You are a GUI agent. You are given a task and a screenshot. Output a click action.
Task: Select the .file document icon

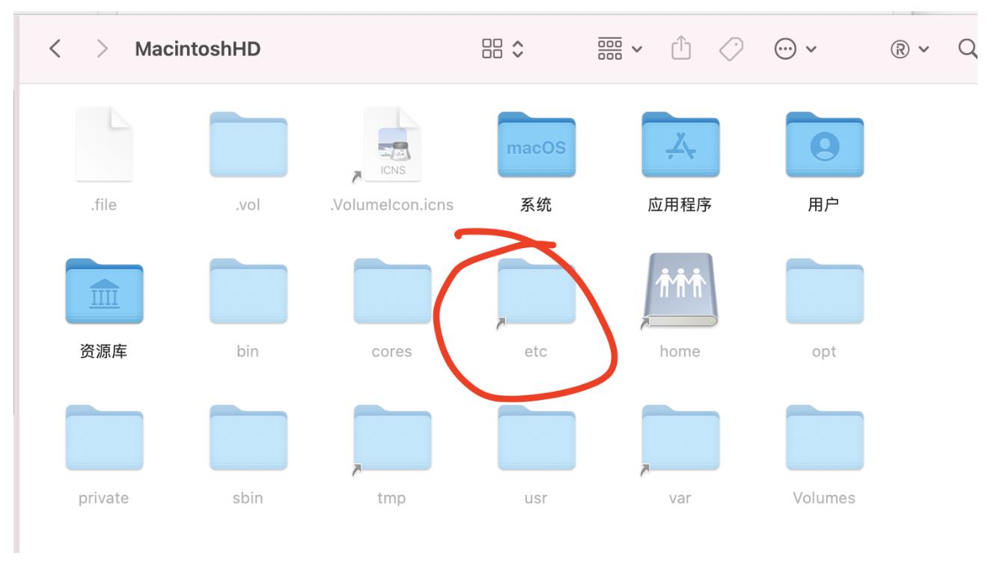[104, 144]
